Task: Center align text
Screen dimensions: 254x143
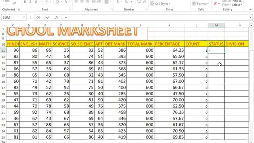Action: coord(82,2)
